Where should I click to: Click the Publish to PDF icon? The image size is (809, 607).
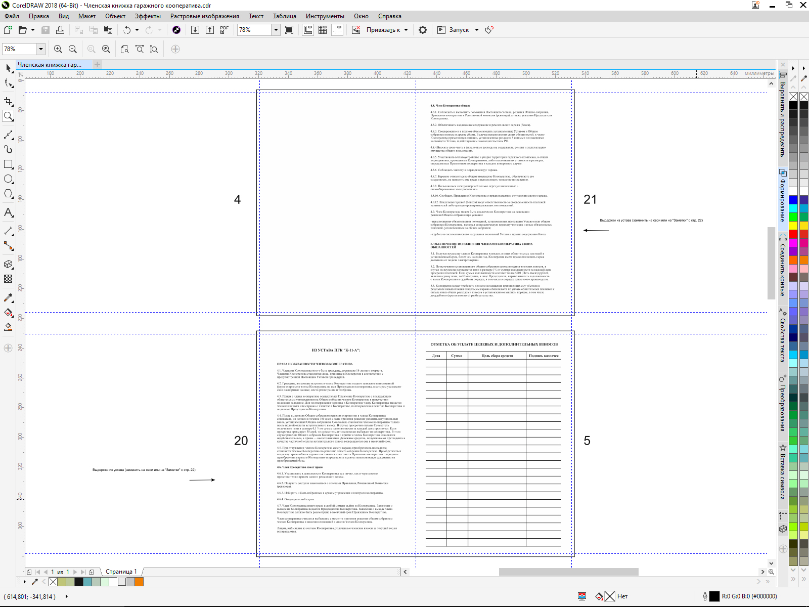pos(224,30)
